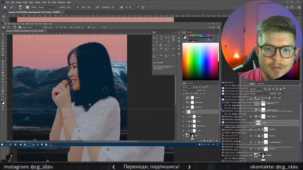The image size is (303, 170).
Task: Open workspace switcher icon in outer Photoshop window
Action: click(x=293, y=7)
